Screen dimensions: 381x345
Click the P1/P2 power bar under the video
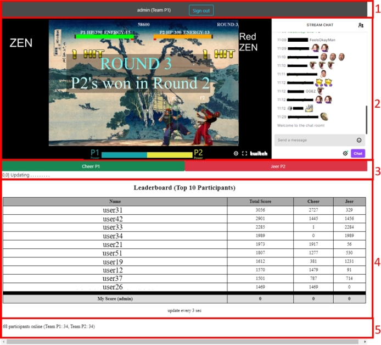point(147,155)
